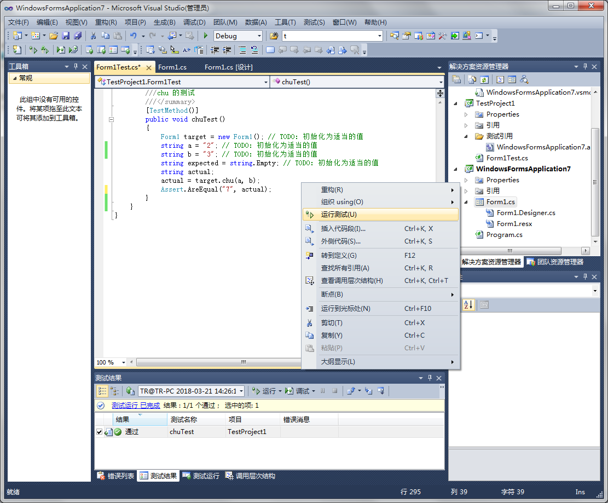The image size is (608, 503).
Task: Switch to the Form1.cs [设计] tab
Action: click(x=228, y=67)
